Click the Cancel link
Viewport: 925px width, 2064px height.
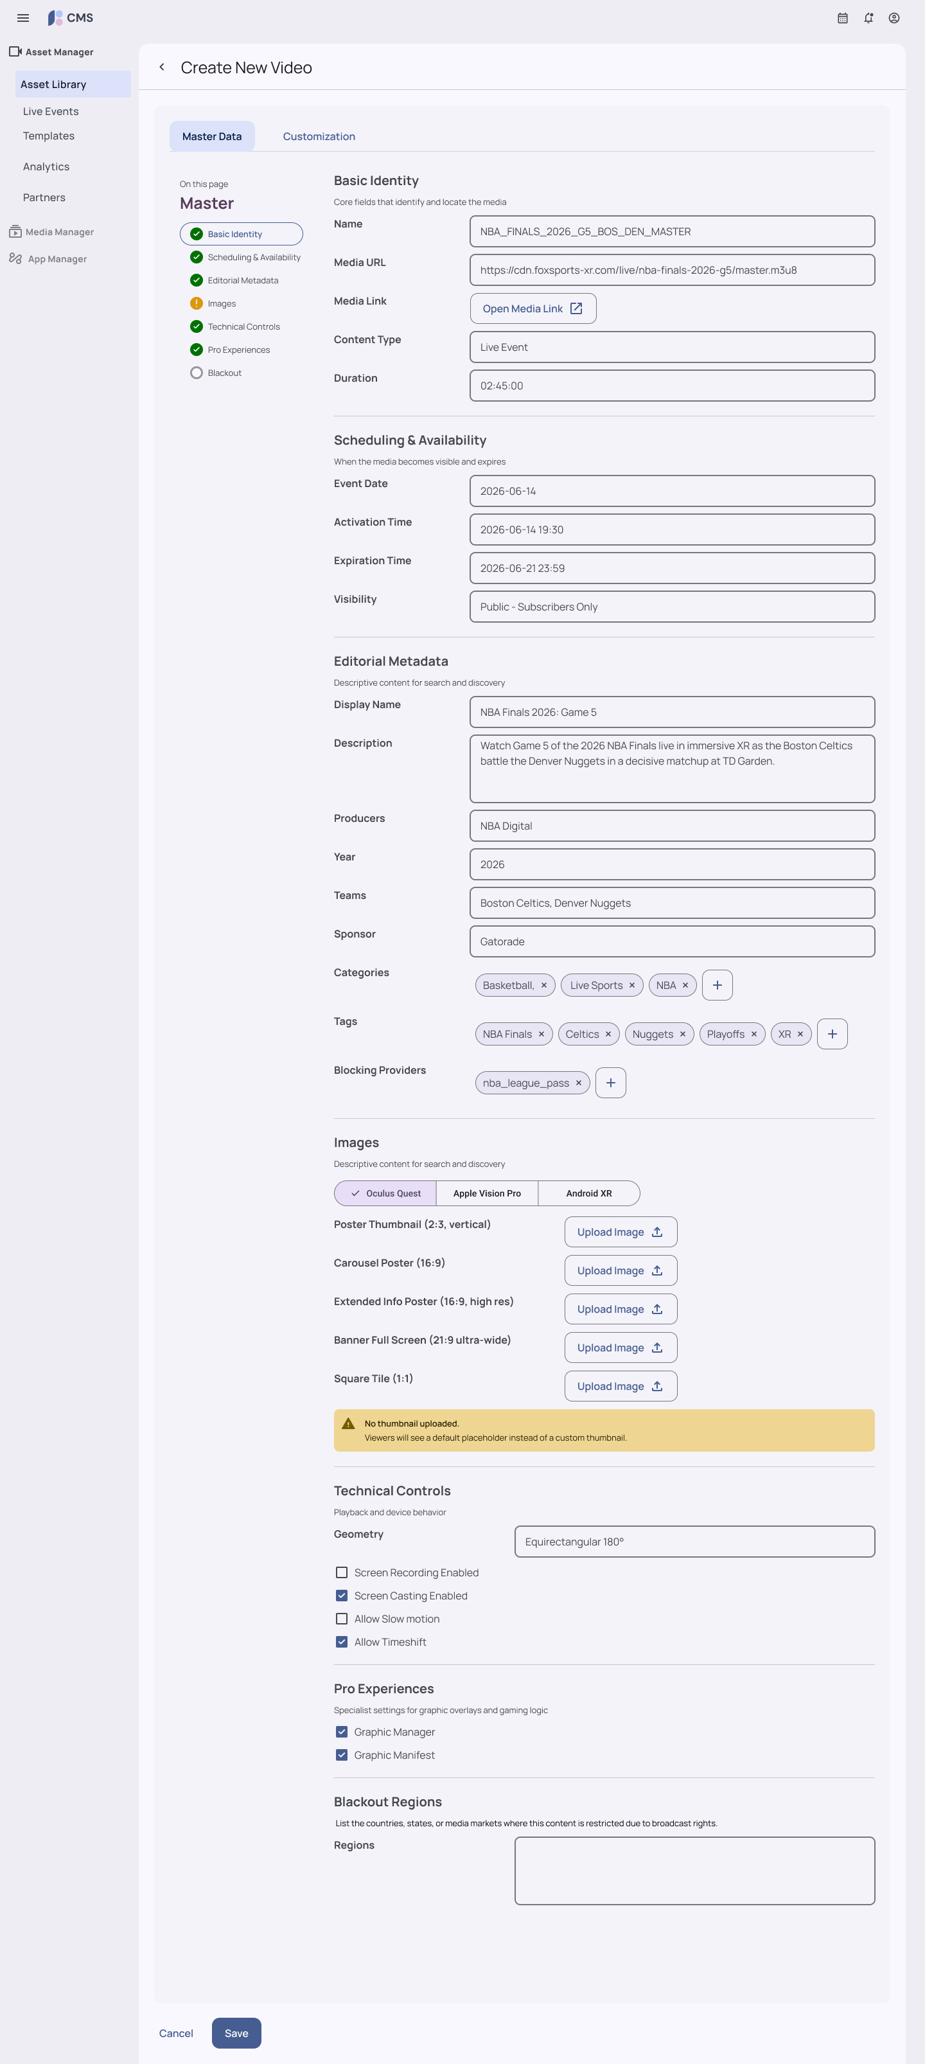pos(176,2033)
